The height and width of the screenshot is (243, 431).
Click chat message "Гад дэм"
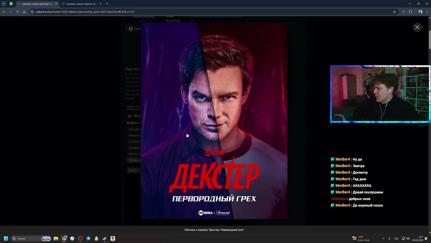[x=359, y=179]
